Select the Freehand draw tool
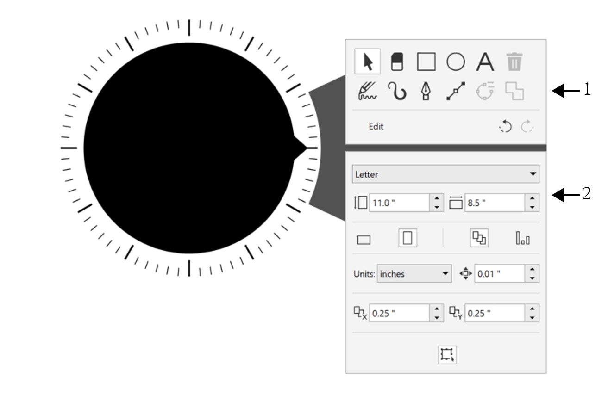The image size is (608, 395). click(368, 91)
